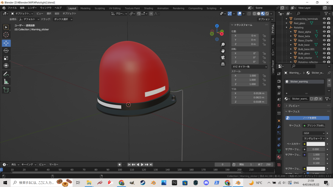Click the Base Color swatch
The width and height of the screenshot is (333, 187).
pyautogui.click(x=316, y=144)
